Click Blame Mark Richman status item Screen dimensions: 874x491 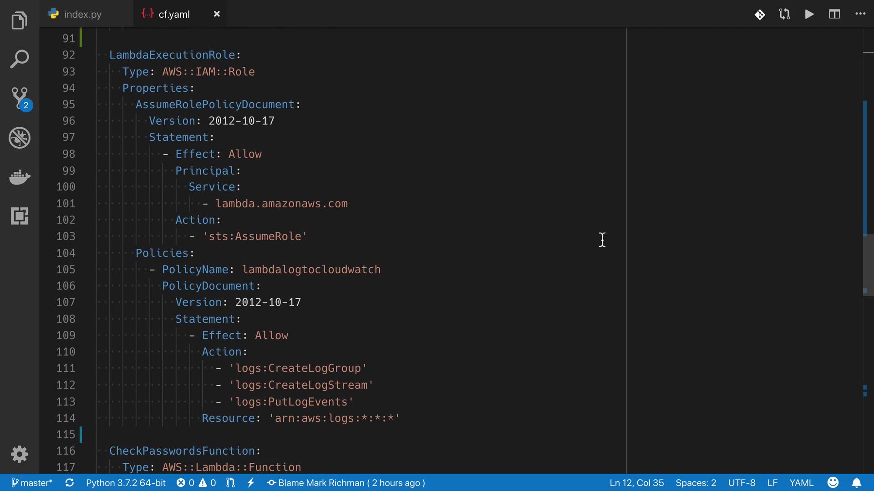[346, 483]
